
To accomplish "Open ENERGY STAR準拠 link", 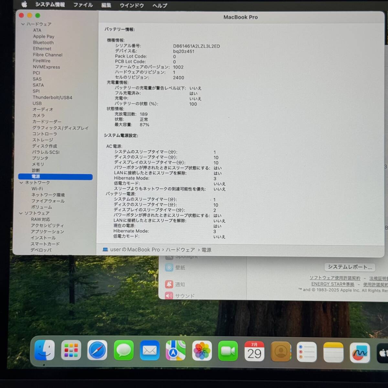I will tap(333, 284).
